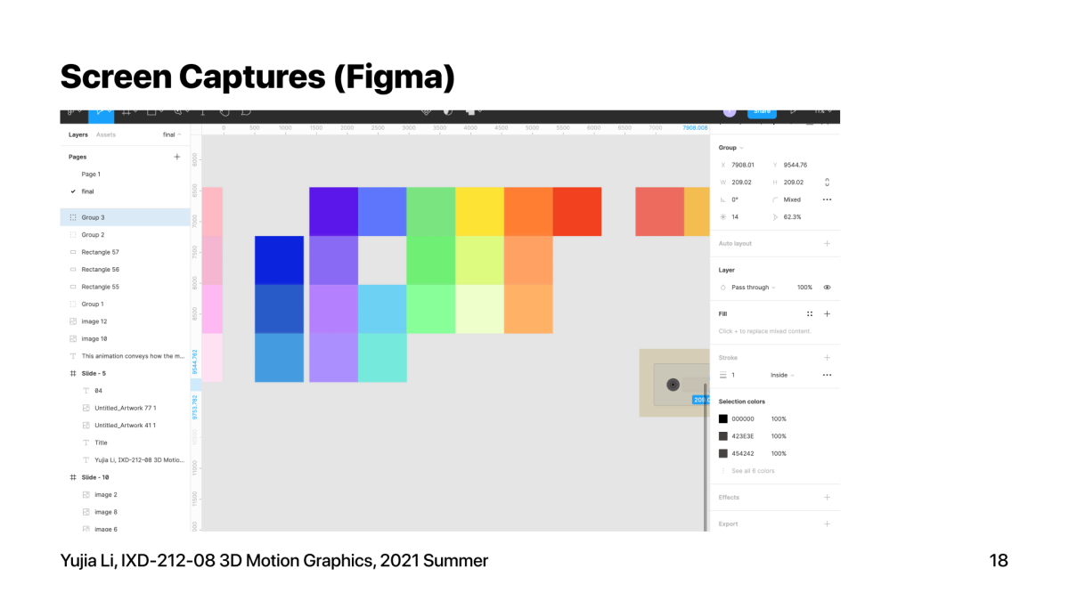Select the Comment tool
Viewport: 1069px width, 601px height.
[x=247, y=113]
